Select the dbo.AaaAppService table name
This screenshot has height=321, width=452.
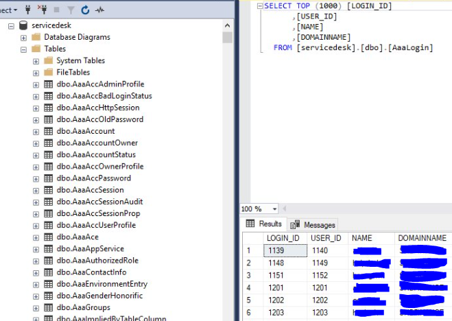[91, 249]
